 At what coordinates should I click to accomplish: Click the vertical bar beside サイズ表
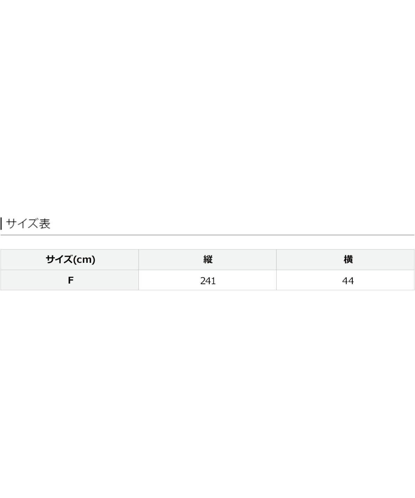pos(1,224)
